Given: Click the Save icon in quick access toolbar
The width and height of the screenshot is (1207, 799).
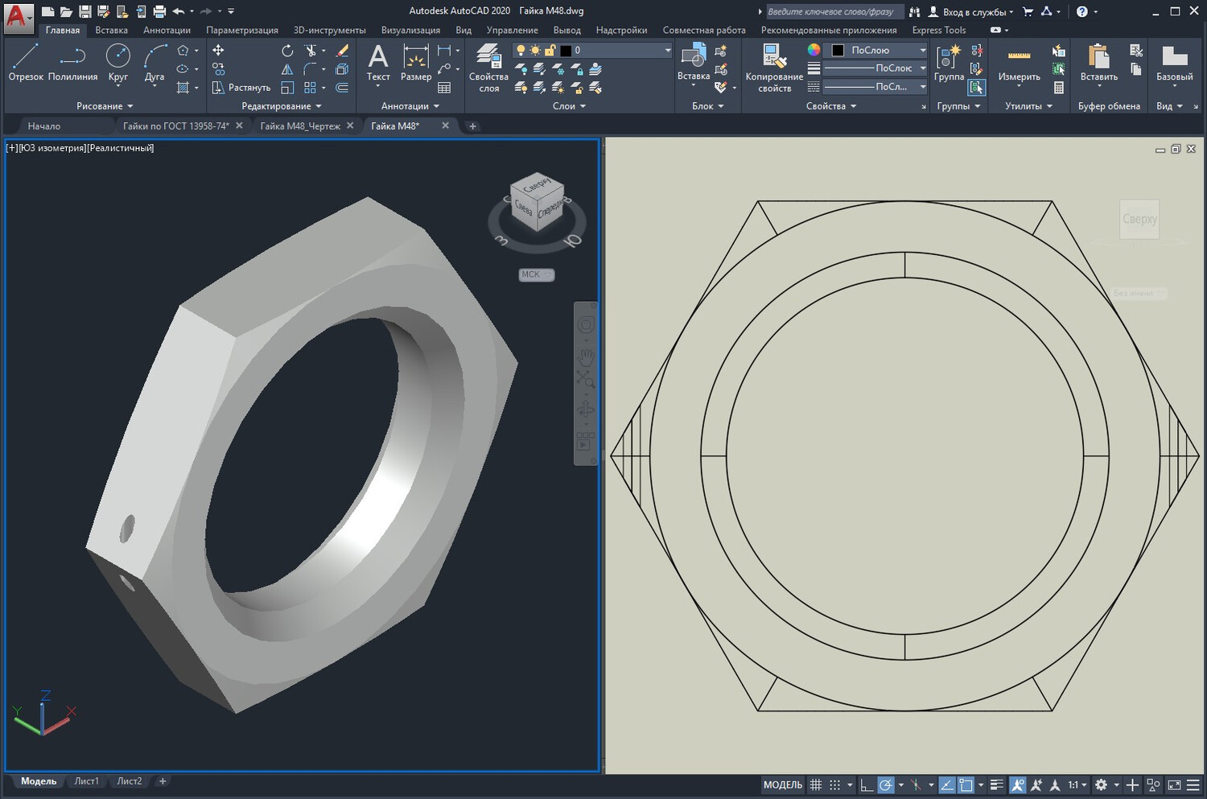Looking at the screenshot, I should [84, 11].
